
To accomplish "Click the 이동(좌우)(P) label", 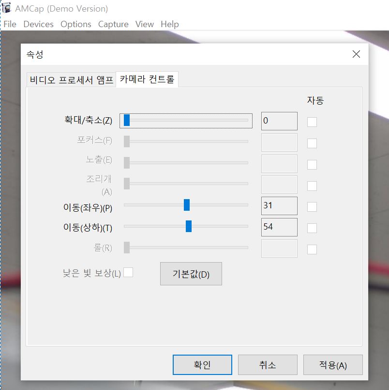I will point(88,207).
